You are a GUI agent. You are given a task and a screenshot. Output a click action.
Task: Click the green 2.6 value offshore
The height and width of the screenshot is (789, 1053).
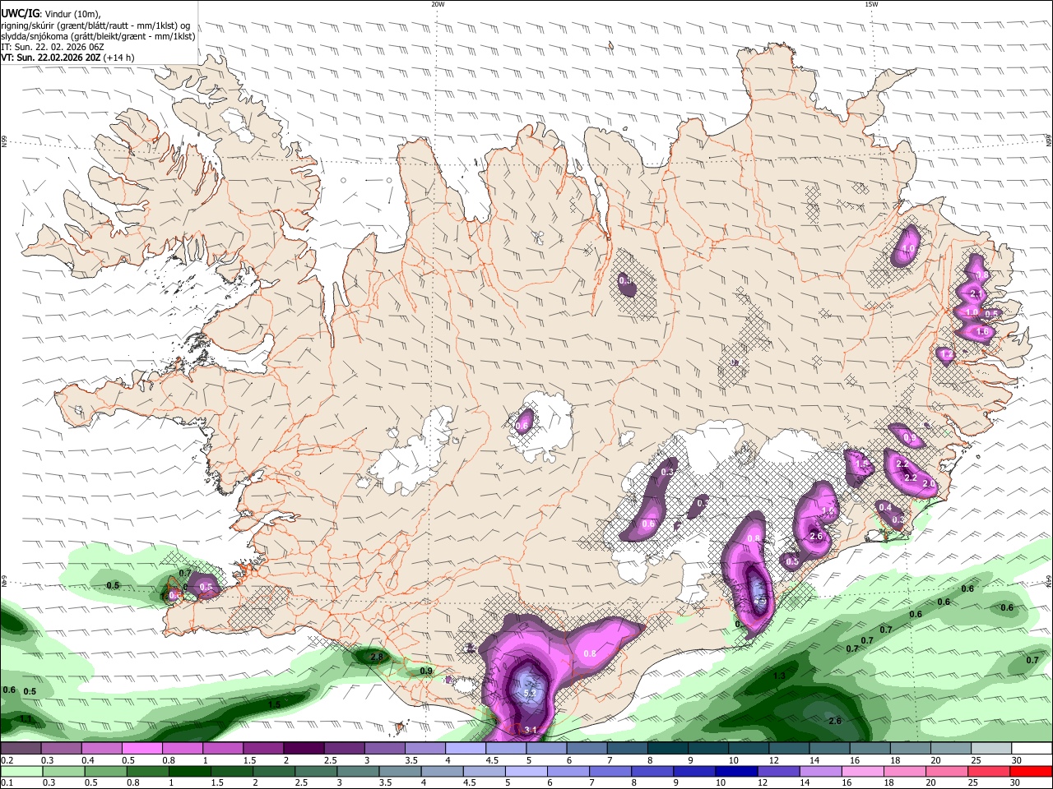tap(835, 721)
